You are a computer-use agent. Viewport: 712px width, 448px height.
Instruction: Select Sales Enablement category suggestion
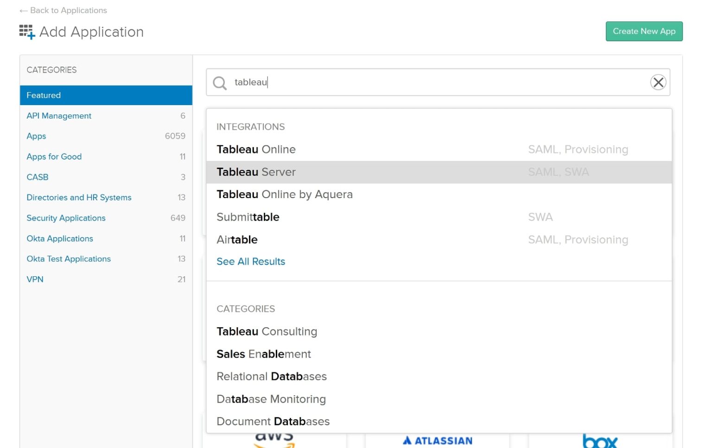(x=263, y=354)
